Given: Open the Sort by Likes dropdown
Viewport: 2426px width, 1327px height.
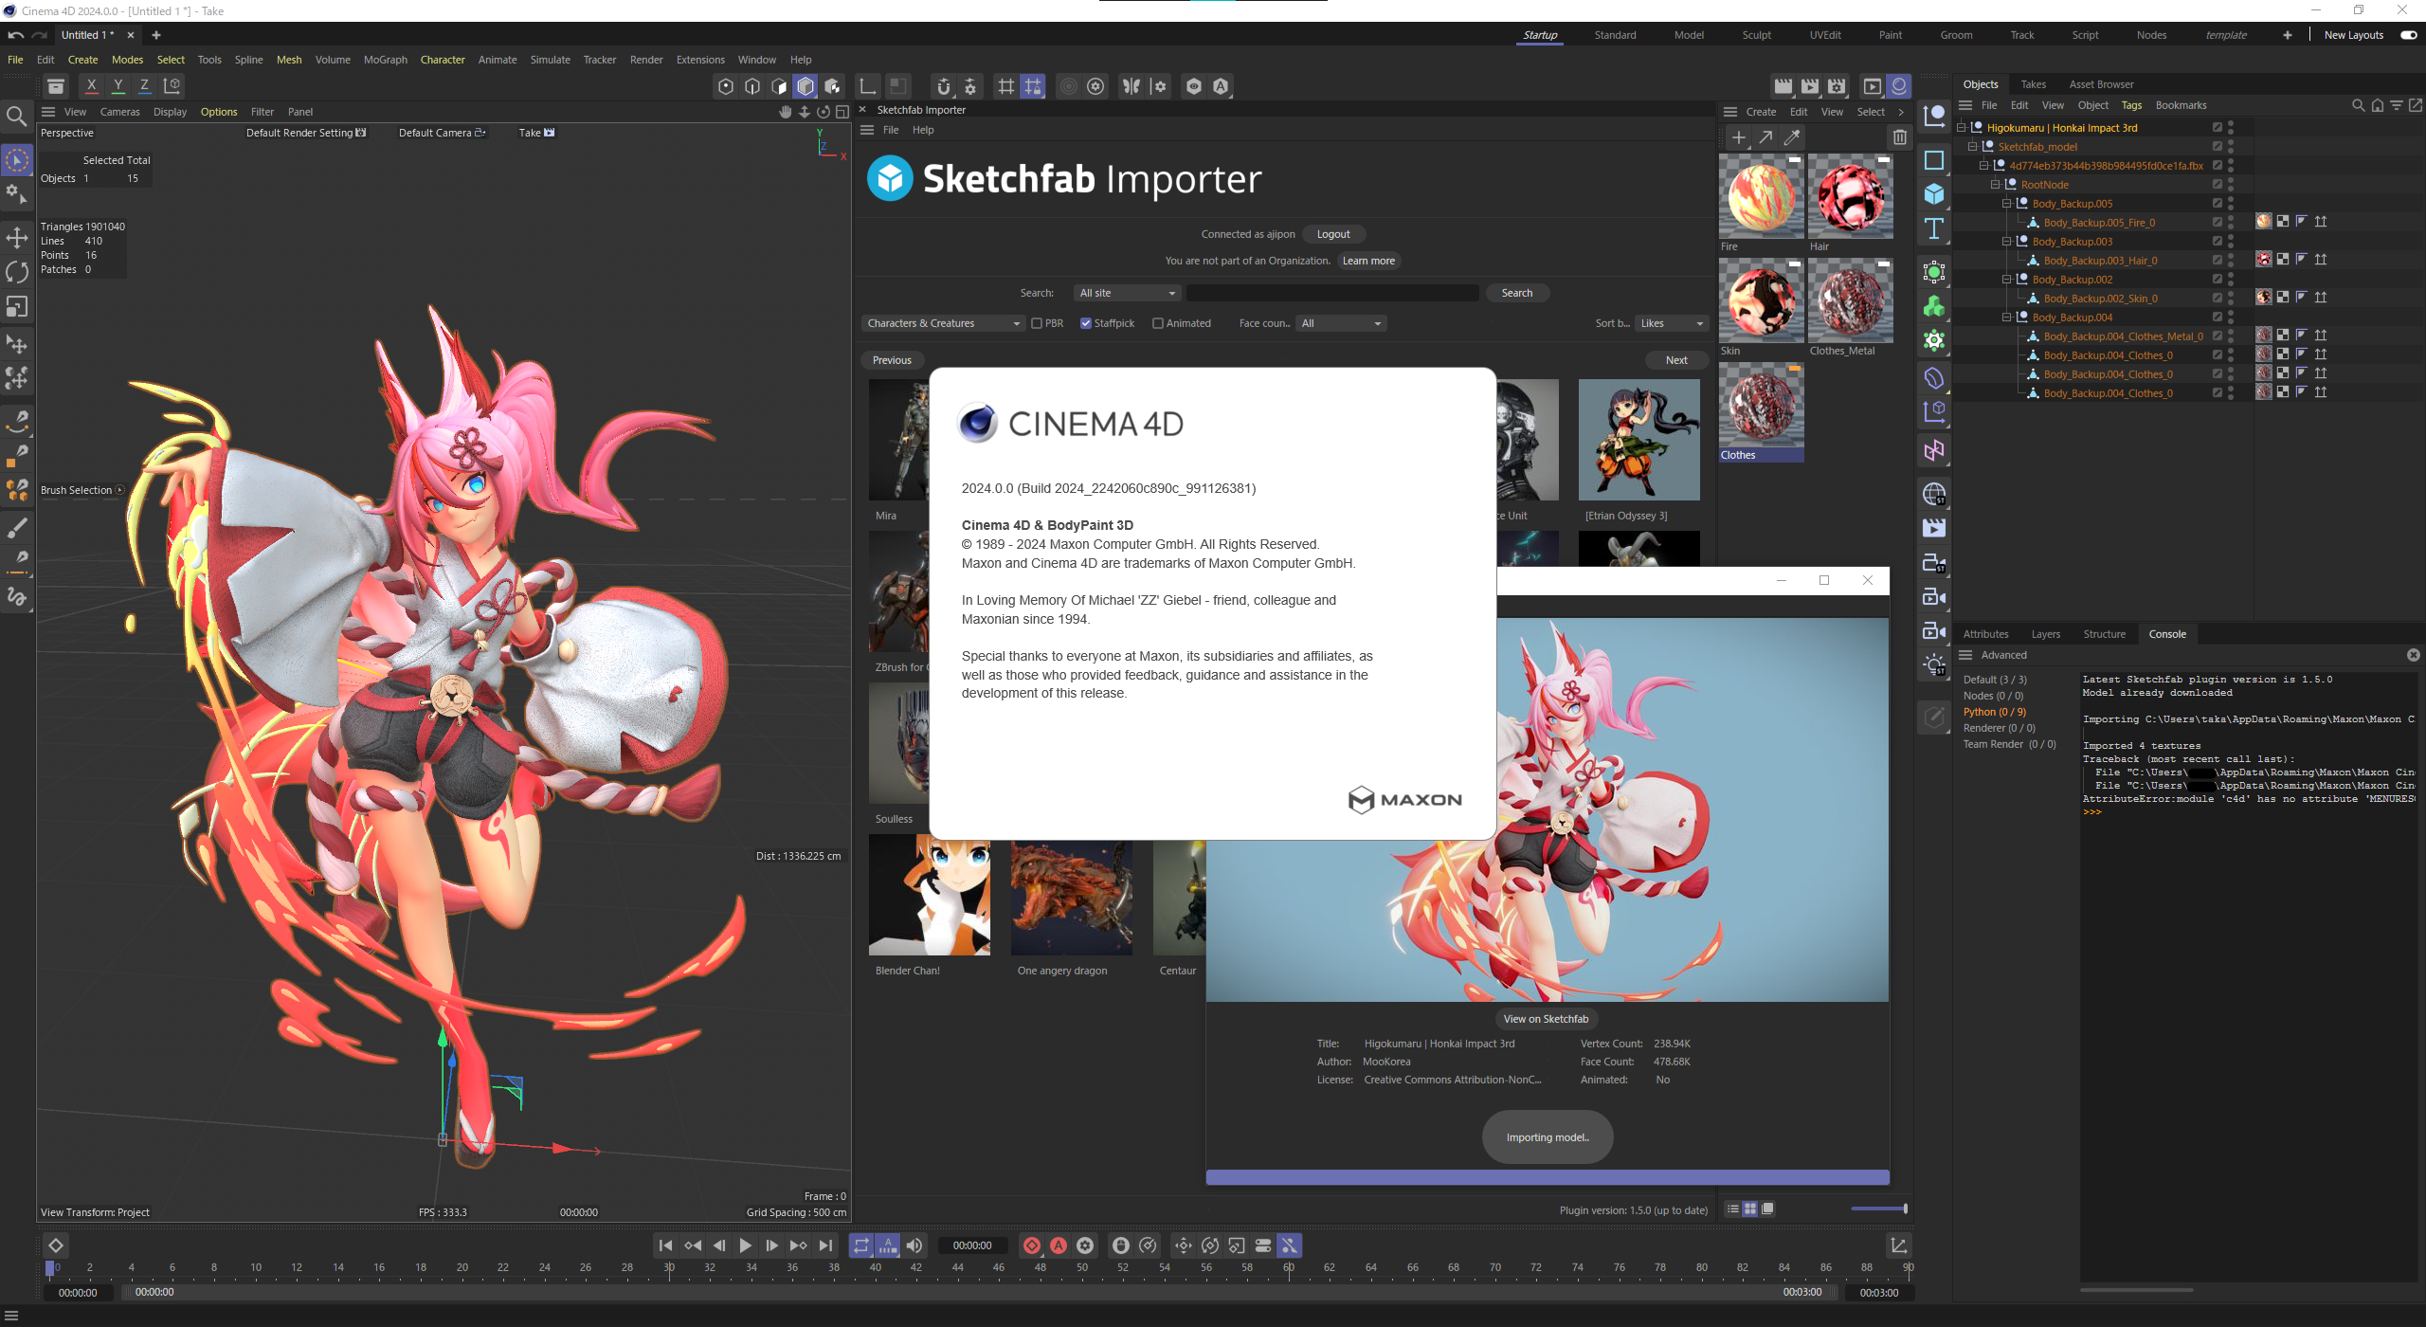Looking at the screenshot, I should click(x=1671, y=323).
